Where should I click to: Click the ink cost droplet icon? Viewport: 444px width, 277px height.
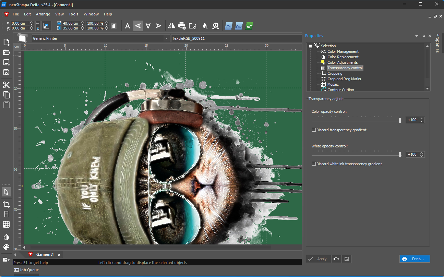tap(205, 26)
